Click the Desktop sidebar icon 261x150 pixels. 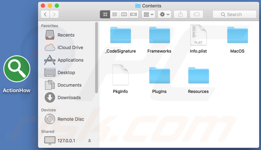pos(50,73)
